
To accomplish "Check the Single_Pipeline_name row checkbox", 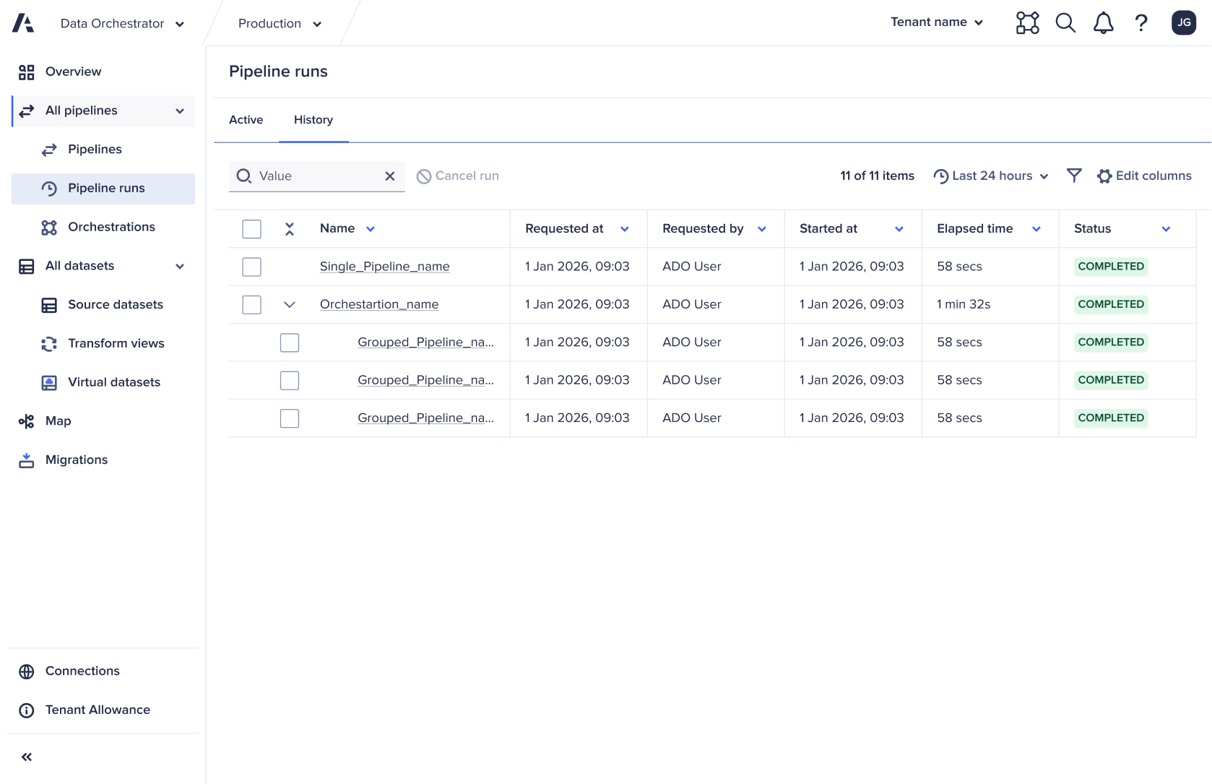I will point(251,267).
